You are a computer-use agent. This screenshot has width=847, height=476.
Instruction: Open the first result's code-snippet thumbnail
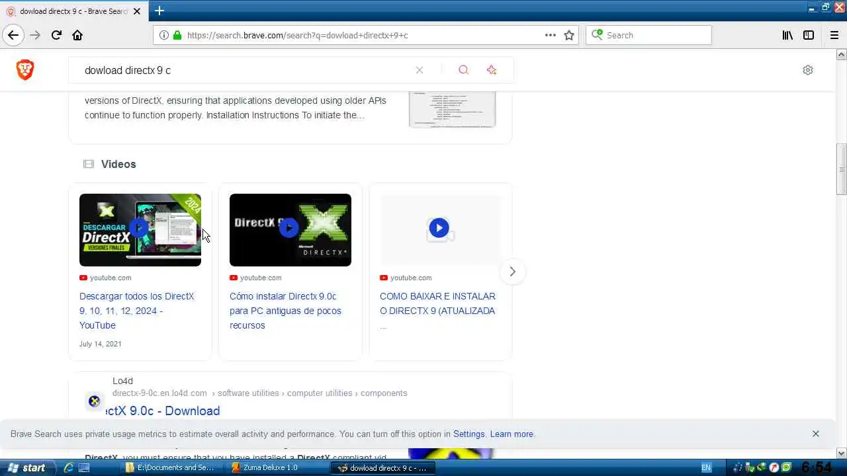coord(452,109)
